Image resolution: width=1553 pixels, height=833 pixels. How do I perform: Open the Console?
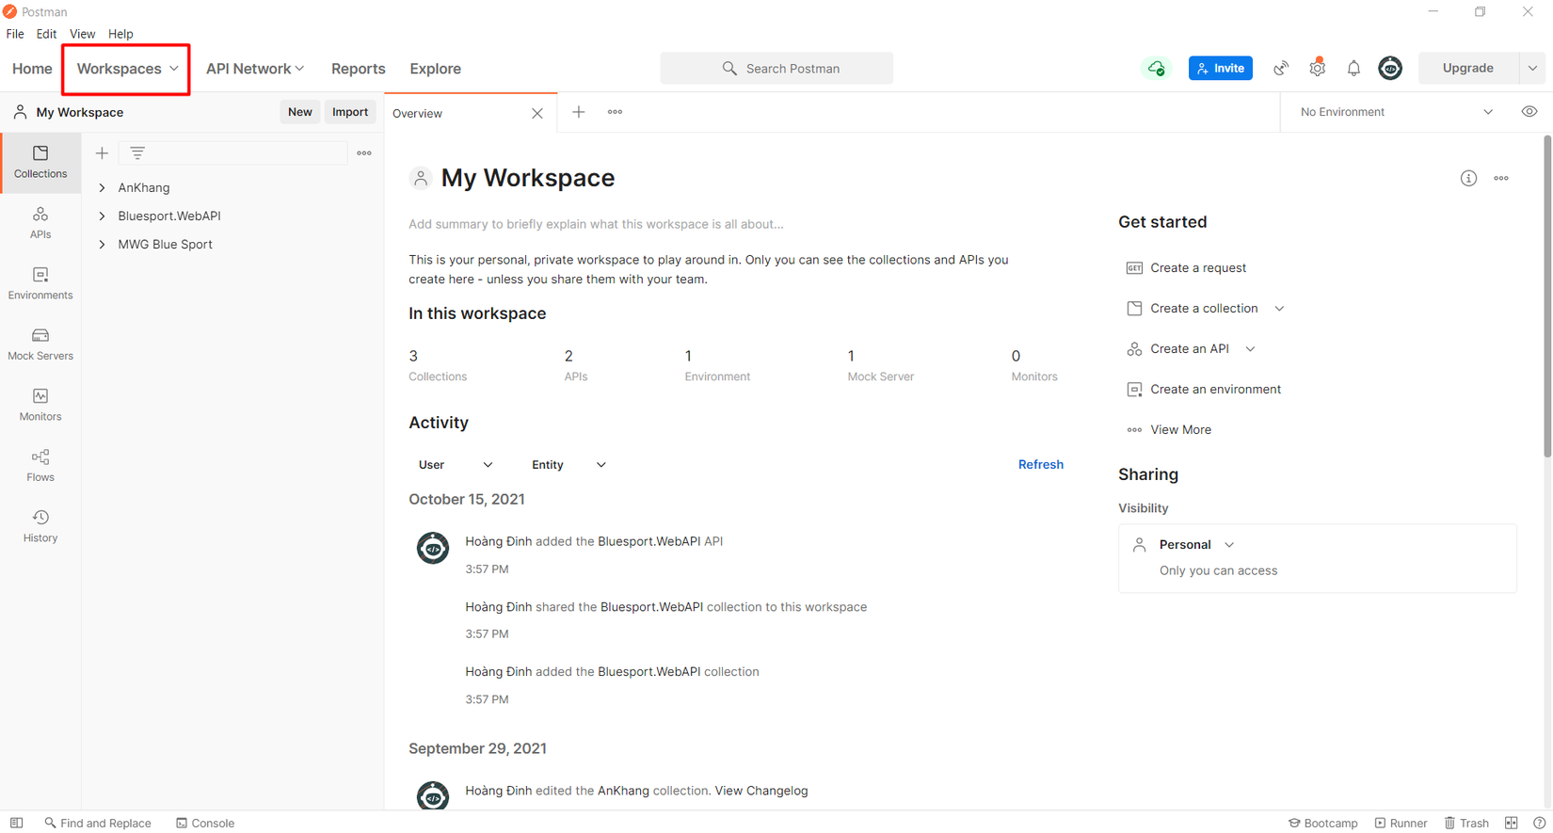tap(205, 823)
